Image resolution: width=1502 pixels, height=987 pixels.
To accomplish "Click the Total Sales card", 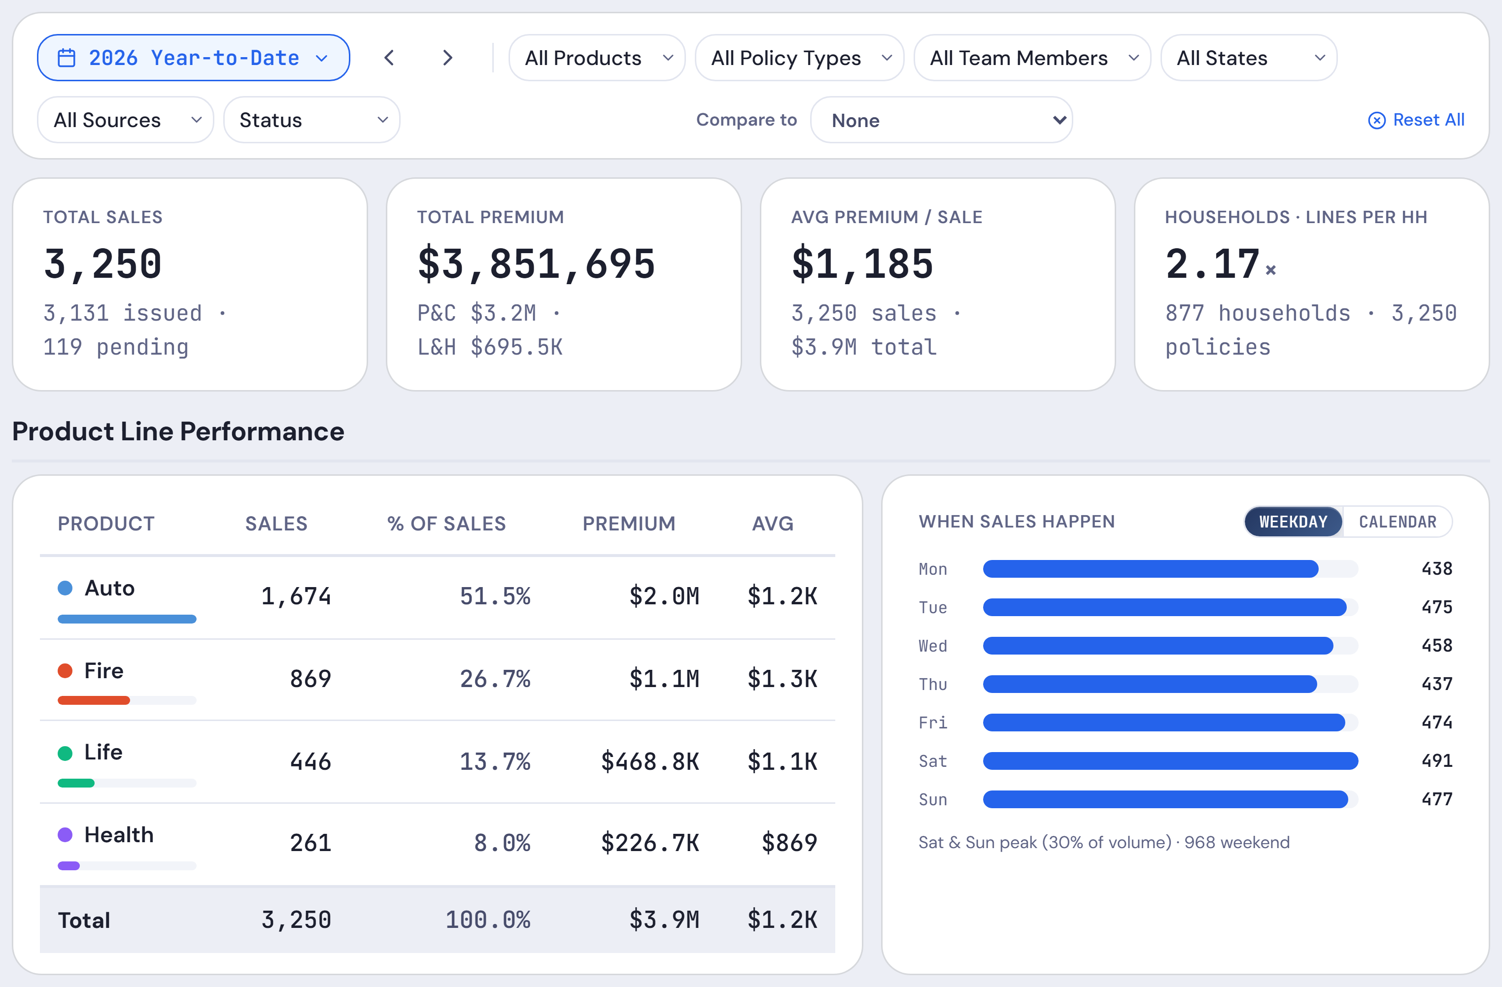I will (190, 285).
